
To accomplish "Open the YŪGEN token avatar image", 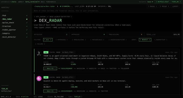I will tap(39, 53).
